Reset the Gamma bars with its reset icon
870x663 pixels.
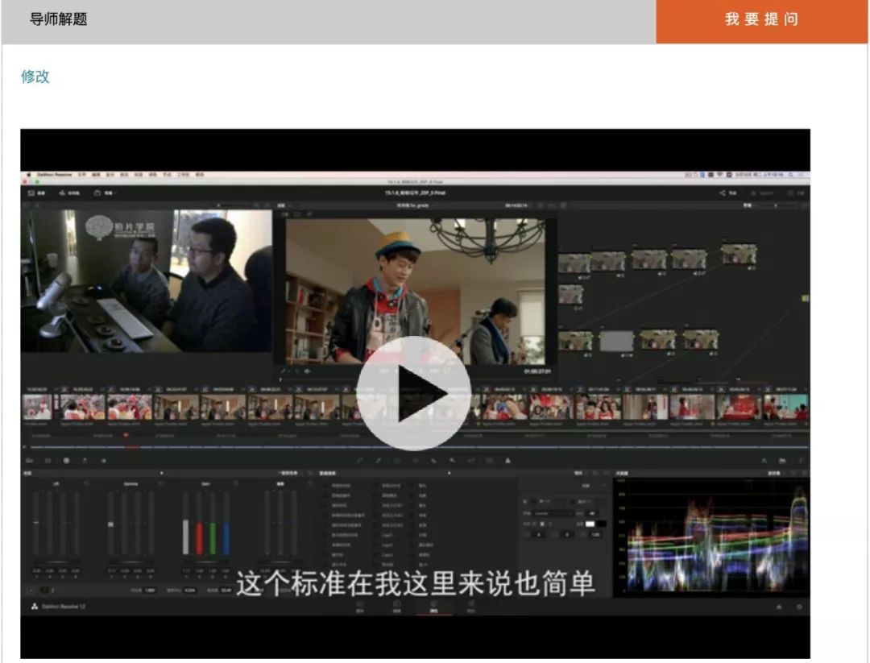click(161, 484)
